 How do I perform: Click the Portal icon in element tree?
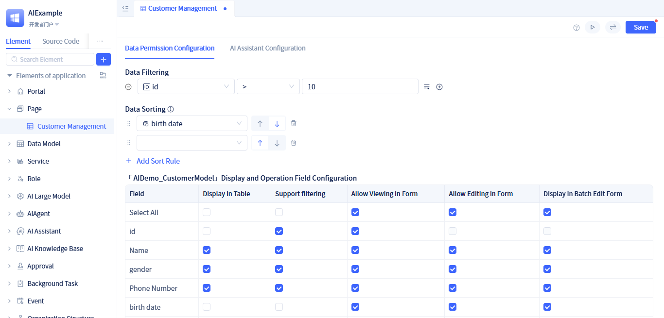20,91
